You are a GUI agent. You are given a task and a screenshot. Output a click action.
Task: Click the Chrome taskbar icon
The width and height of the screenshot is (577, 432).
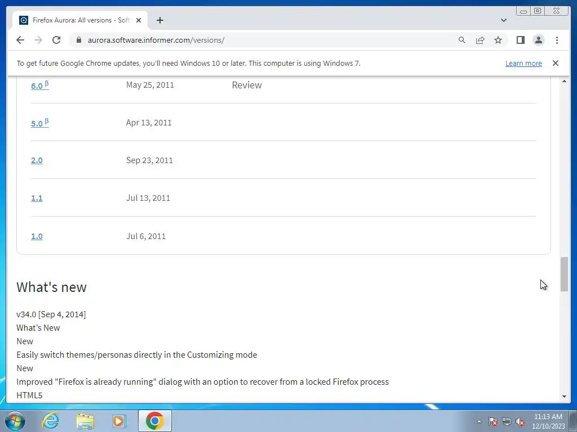pos(155,421)
